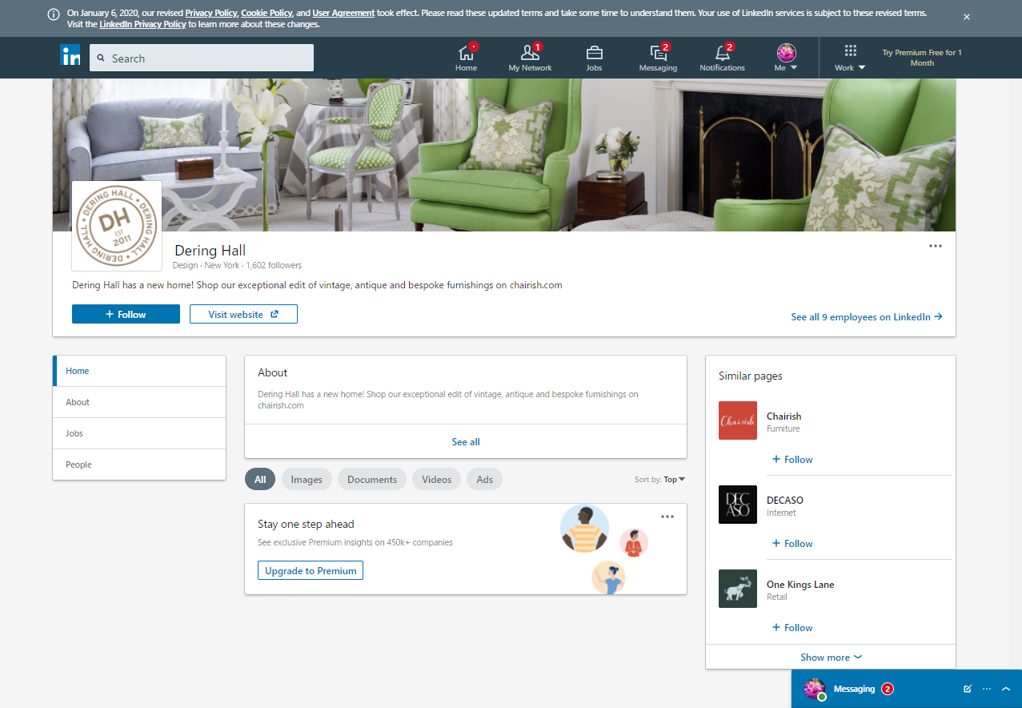Filter posts by Ads
Image resolution: width=1022 pixels, height=708 pixels.
[x=484, y=479]
